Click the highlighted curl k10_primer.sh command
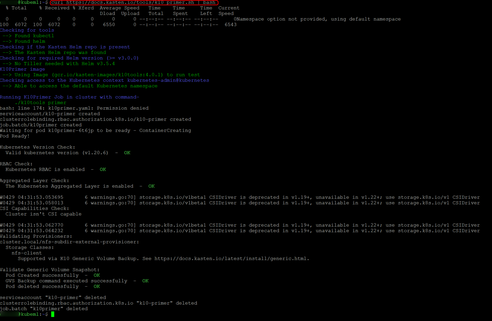The width and height of the screenshot is (492, 321). coord(134,3)
